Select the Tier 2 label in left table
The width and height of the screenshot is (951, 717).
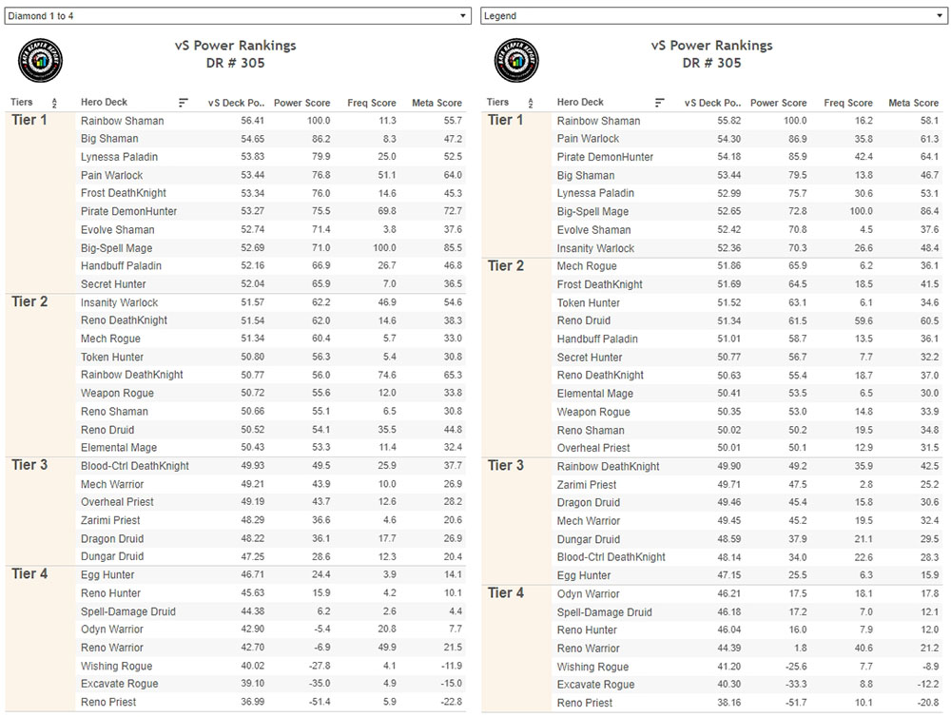pos(29,301)
